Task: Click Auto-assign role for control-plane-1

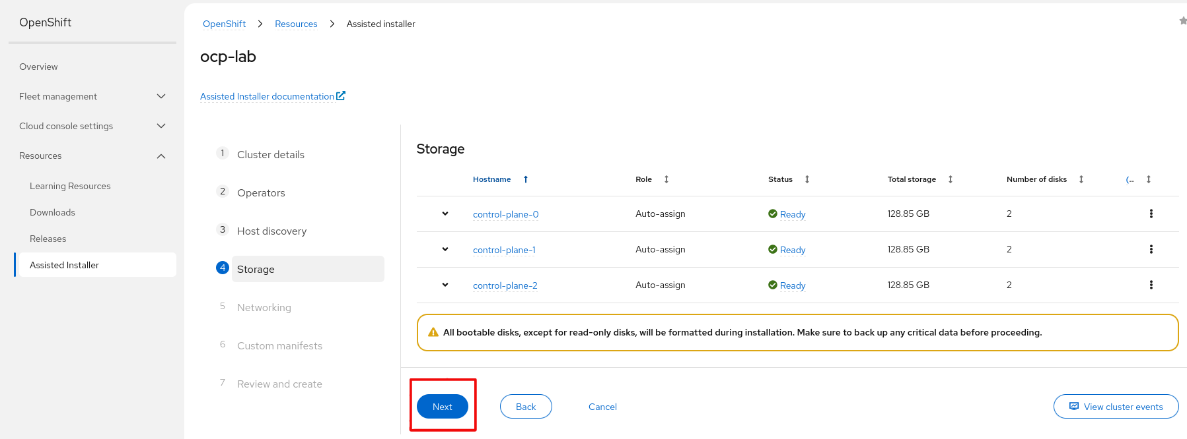Action: pyautogui.click(x=660, y=249)
